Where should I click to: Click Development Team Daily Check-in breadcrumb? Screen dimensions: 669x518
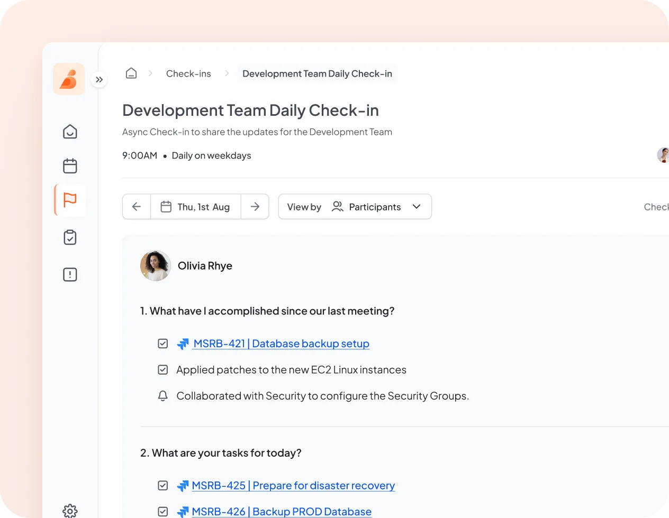317,73
